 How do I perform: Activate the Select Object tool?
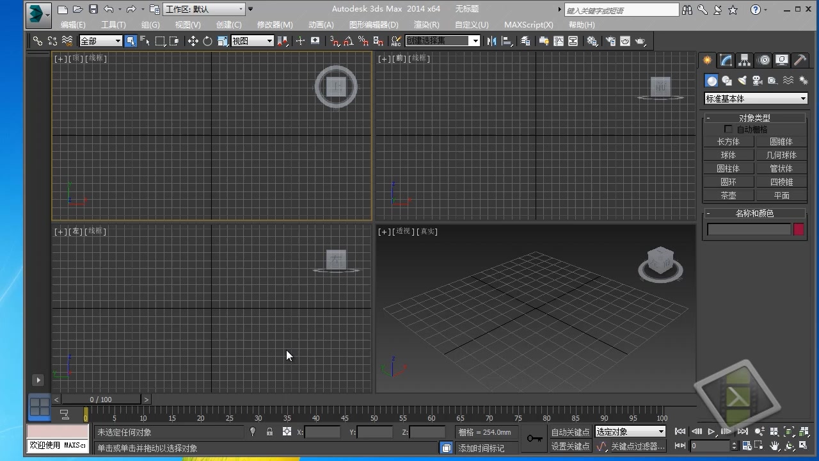point(131,41)
